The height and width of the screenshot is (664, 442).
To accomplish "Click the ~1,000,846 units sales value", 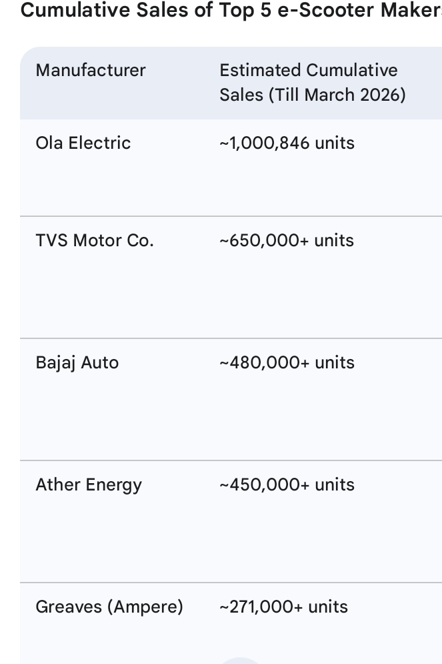I will click(x=287, y=143).
